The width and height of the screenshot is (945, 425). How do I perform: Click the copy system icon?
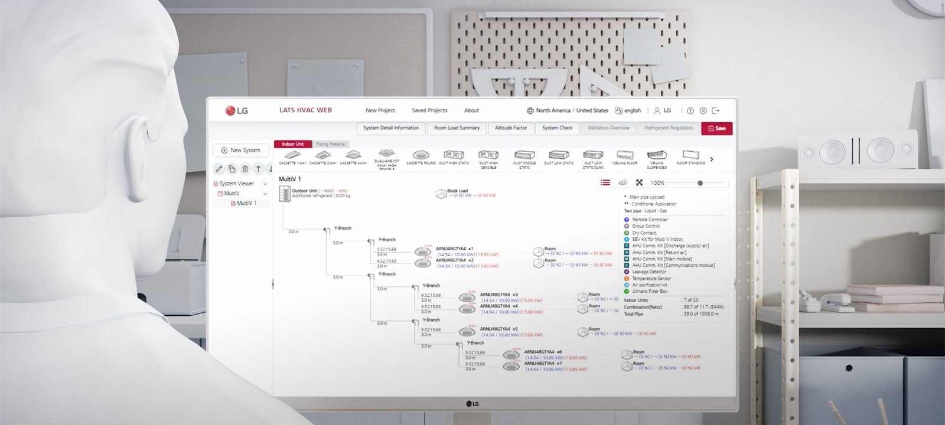click(x=232, y=169)
